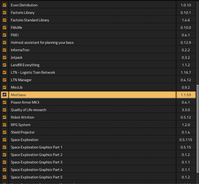Screen dimensions: 199x184
Task: Select the Robot Attrition mod name
Action: [22, 117]
